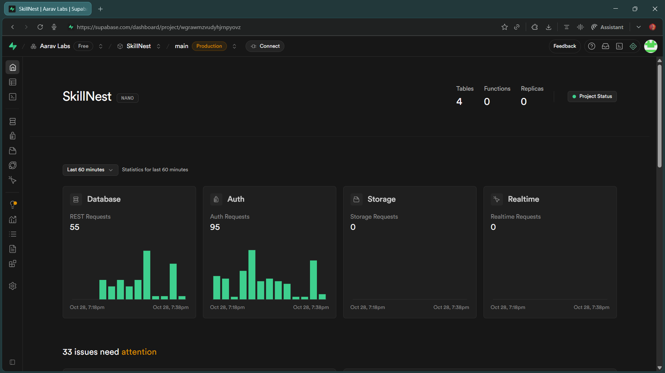Open the Table Editor sidebar icon
Screen dimensions: 665x373
[x=13, y=82]
